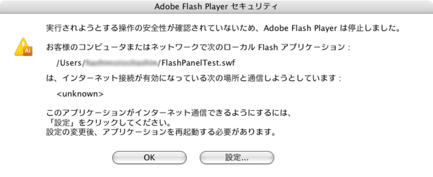This screenshot has width=433, height=177.
Task: Click the OK button
Action: 149,158
